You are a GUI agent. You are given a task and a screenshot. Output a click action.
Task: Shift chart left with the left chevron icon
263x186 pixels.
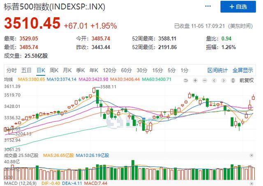214,80
